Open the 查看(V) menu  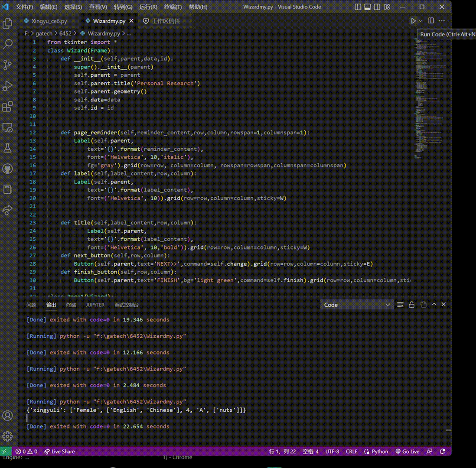98,7
